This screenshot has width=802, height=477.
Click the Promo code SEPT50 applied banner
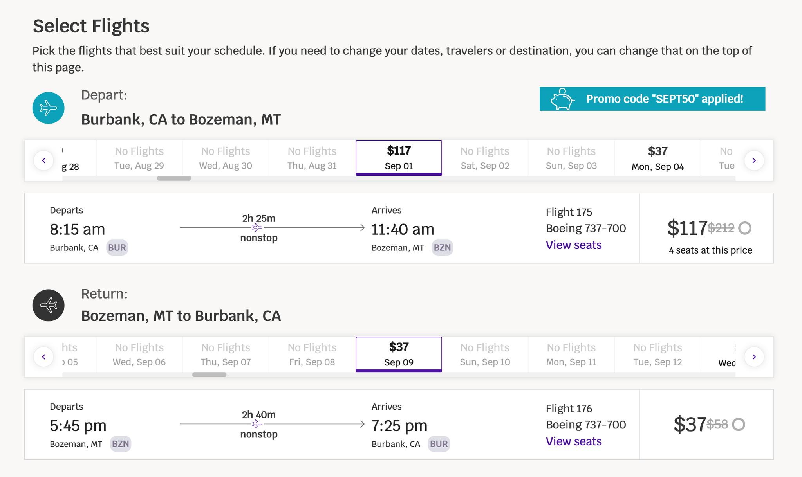[652, 99]
